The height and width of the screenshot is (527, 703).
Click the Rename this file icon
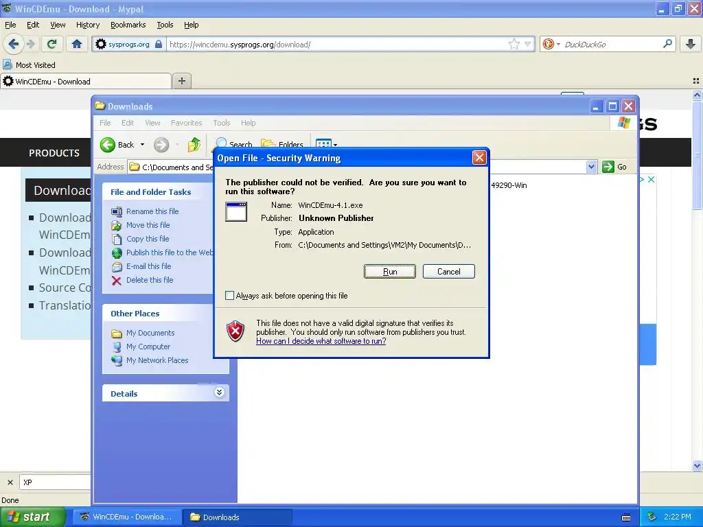tap(117, 211)
